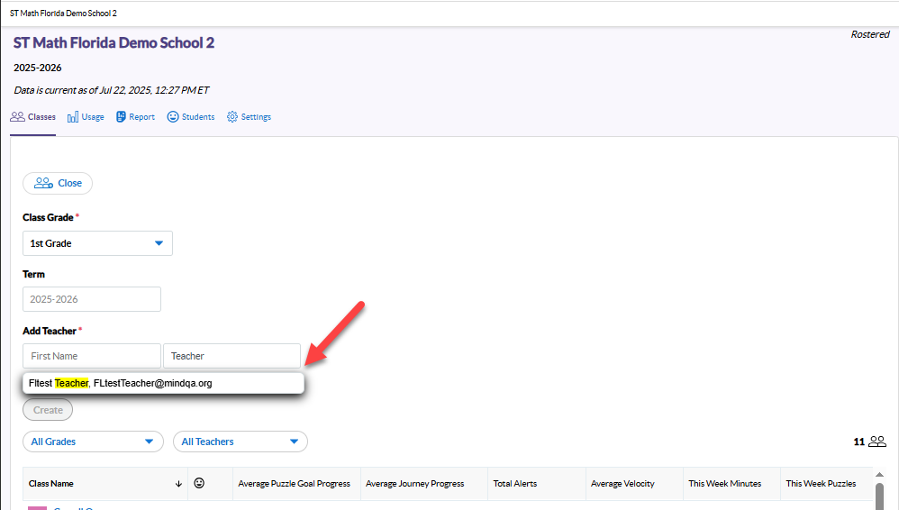Expand the All Teachers filter
The height and width of the screenshot is (510, 899).
(241, 442)
